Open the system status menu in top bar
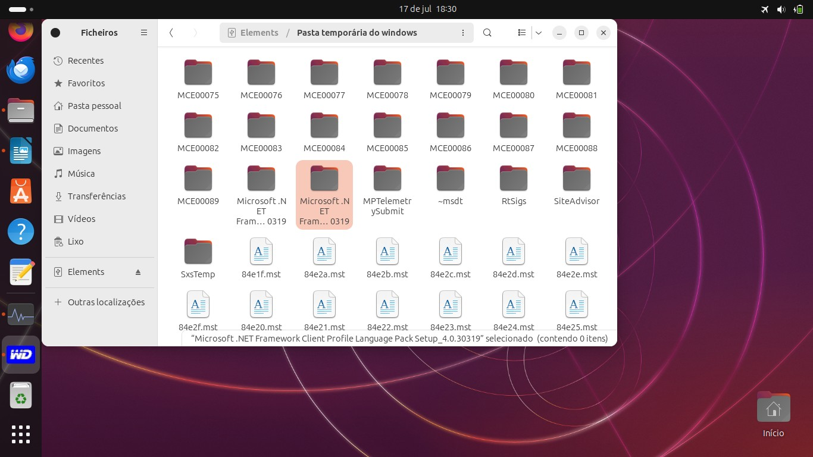 (781, 9)
